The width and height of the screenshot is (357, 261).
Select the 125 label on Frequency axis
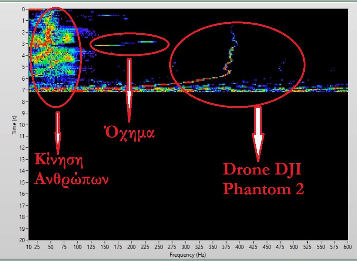tap(91, 247)
